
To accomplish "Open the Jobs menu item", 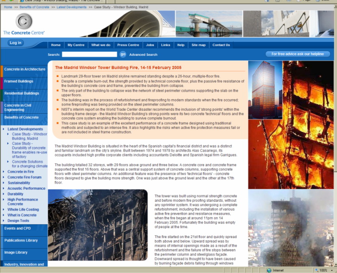I will tap(150, 45).
